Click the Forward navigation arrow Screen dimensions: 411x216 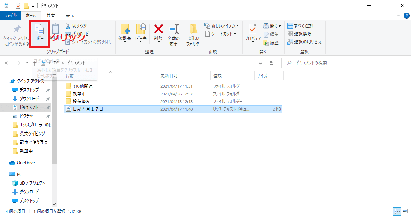click(18, 63)
